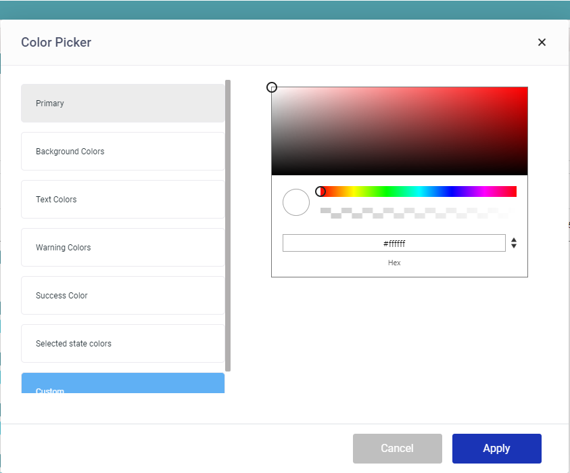Click the hue slider handle

pyautogui.click(x=321, y=192)
